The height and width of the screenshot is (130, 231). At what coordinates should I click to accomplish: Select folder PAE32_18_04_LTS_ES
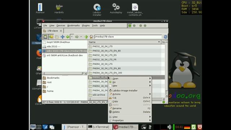pos(126,55)
